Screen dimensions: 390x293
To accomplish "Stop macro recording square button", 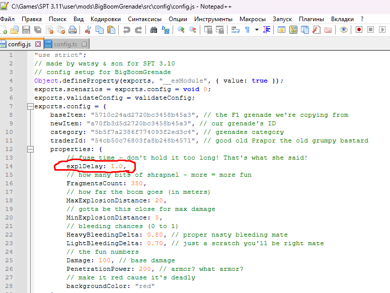I will 370,30.
